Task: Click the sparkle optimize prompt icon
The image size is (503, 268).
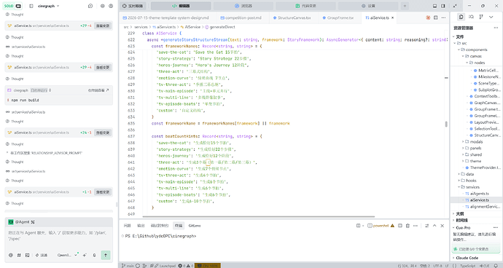Action: click(x=85, y=255)
